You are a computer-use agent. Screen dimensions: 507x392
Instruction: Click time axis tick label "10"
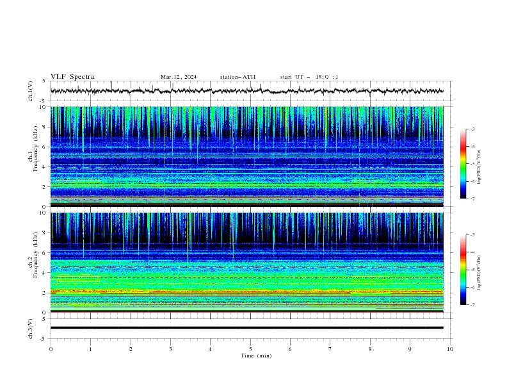tap(450, 349)
